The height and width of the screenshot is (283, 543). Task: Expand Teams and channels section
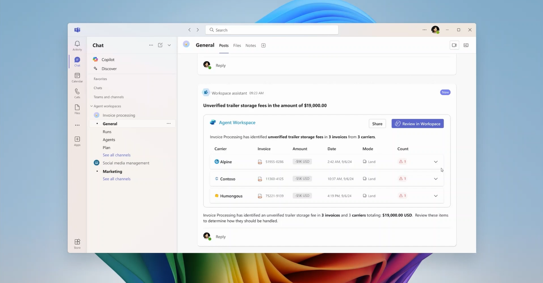click(109, 97)
